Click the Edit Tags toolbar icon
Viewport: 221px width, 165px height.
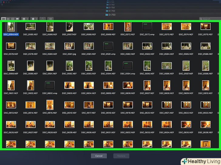pos(50,19)
